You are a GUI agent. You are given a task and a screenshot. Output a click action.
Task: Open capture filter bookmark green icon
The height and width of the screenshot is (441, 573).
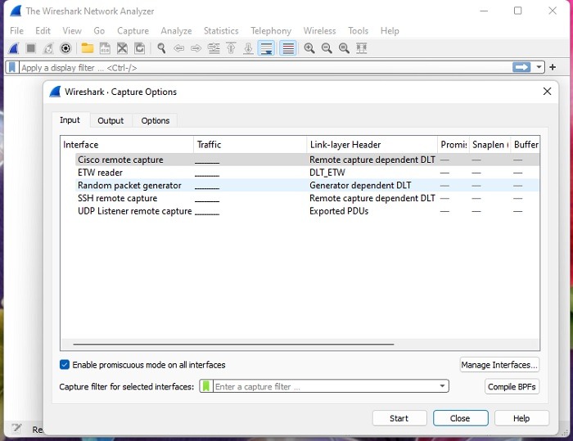point(206,386)
